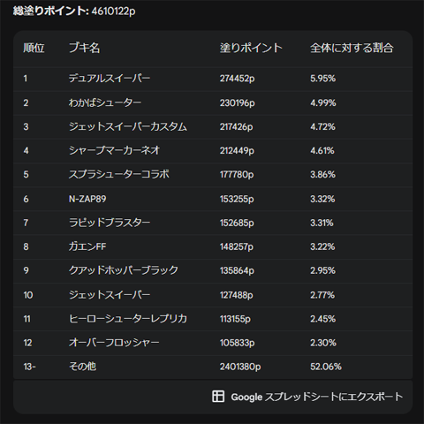Click the オーバーフロッシャー row name

[114, 343]
